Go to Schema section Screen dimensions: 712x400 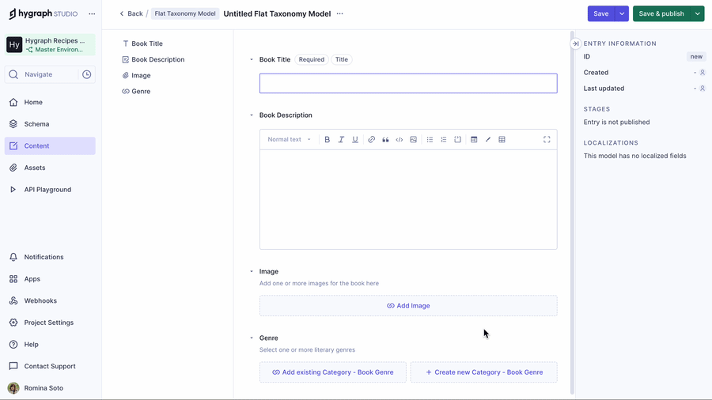(50, 124)
